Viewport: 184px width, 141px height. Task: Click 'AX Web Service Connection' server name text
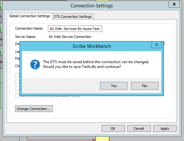70,37
